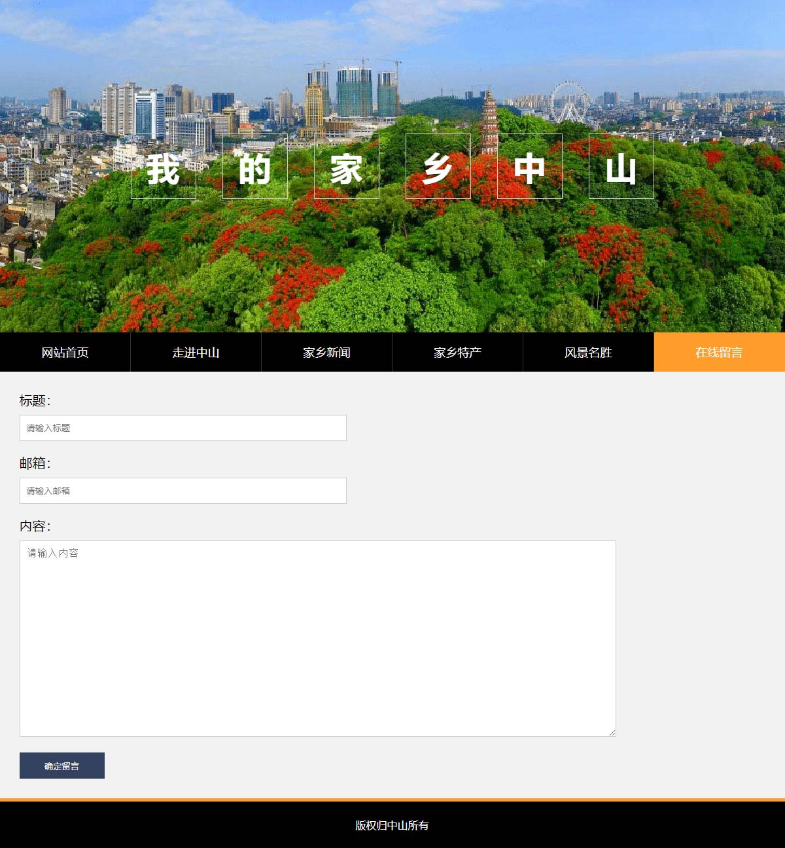The height and width of the screenshot is (848, 785).
Task: Click the 家 character box in banner
Action: pos(347,166)
